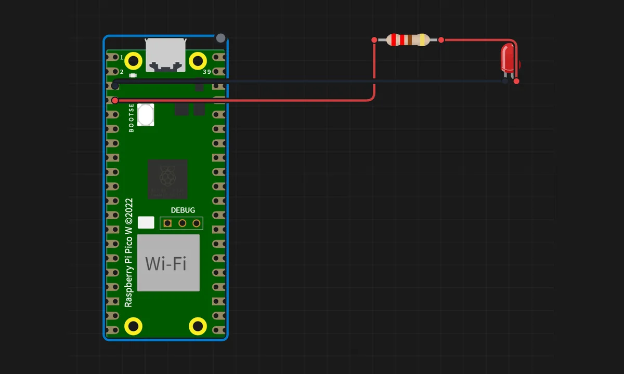Screen dimensions: 624x374
Task: Click the LED's black cathode pin endpoint
Action: [506, 81]
